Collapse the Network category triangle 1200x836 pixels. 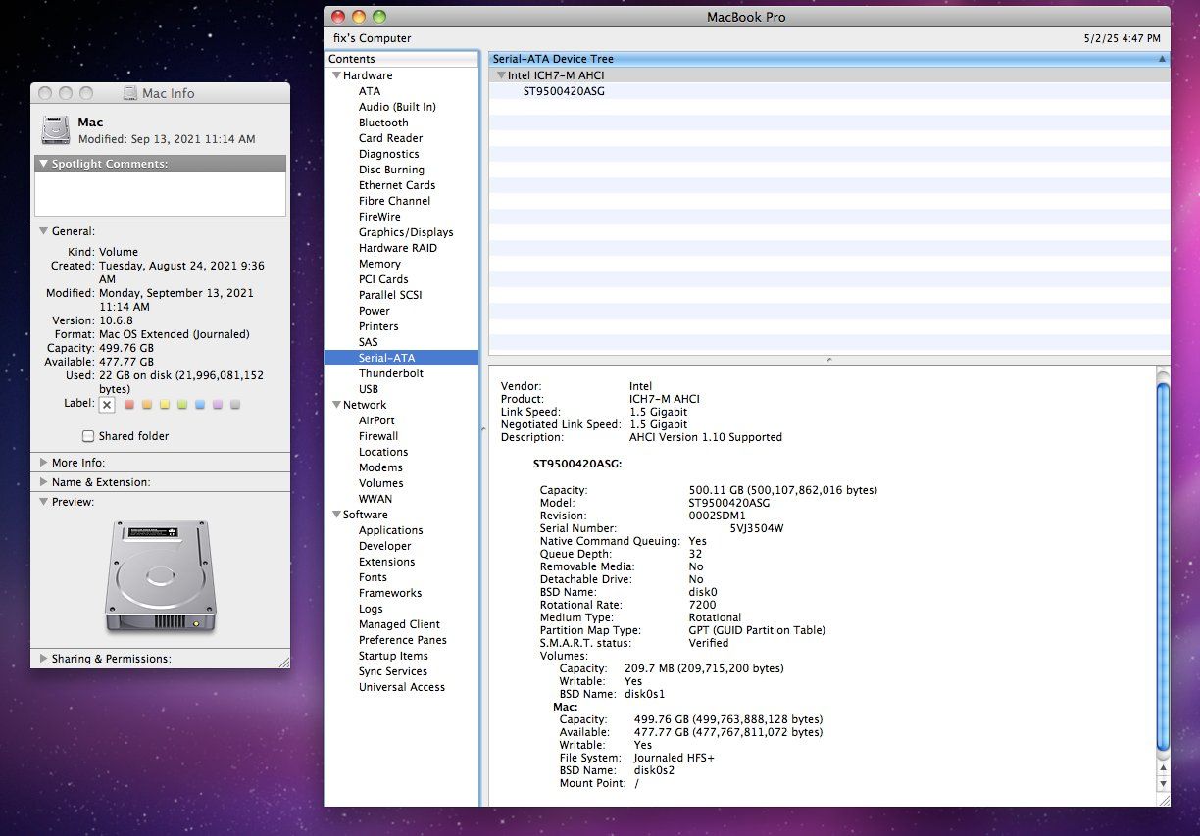point(336,405)
